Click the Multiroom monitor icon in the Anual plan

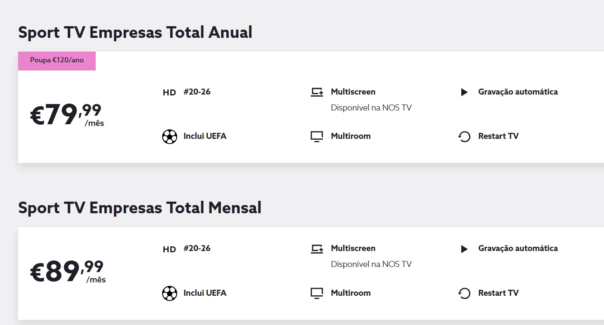317,137
